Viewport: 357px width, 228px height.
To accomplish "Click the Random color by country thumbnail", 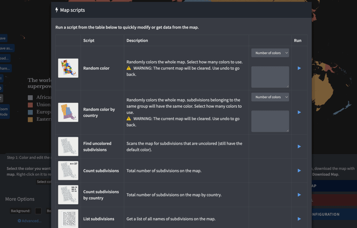I will click(x=68, y=112).
